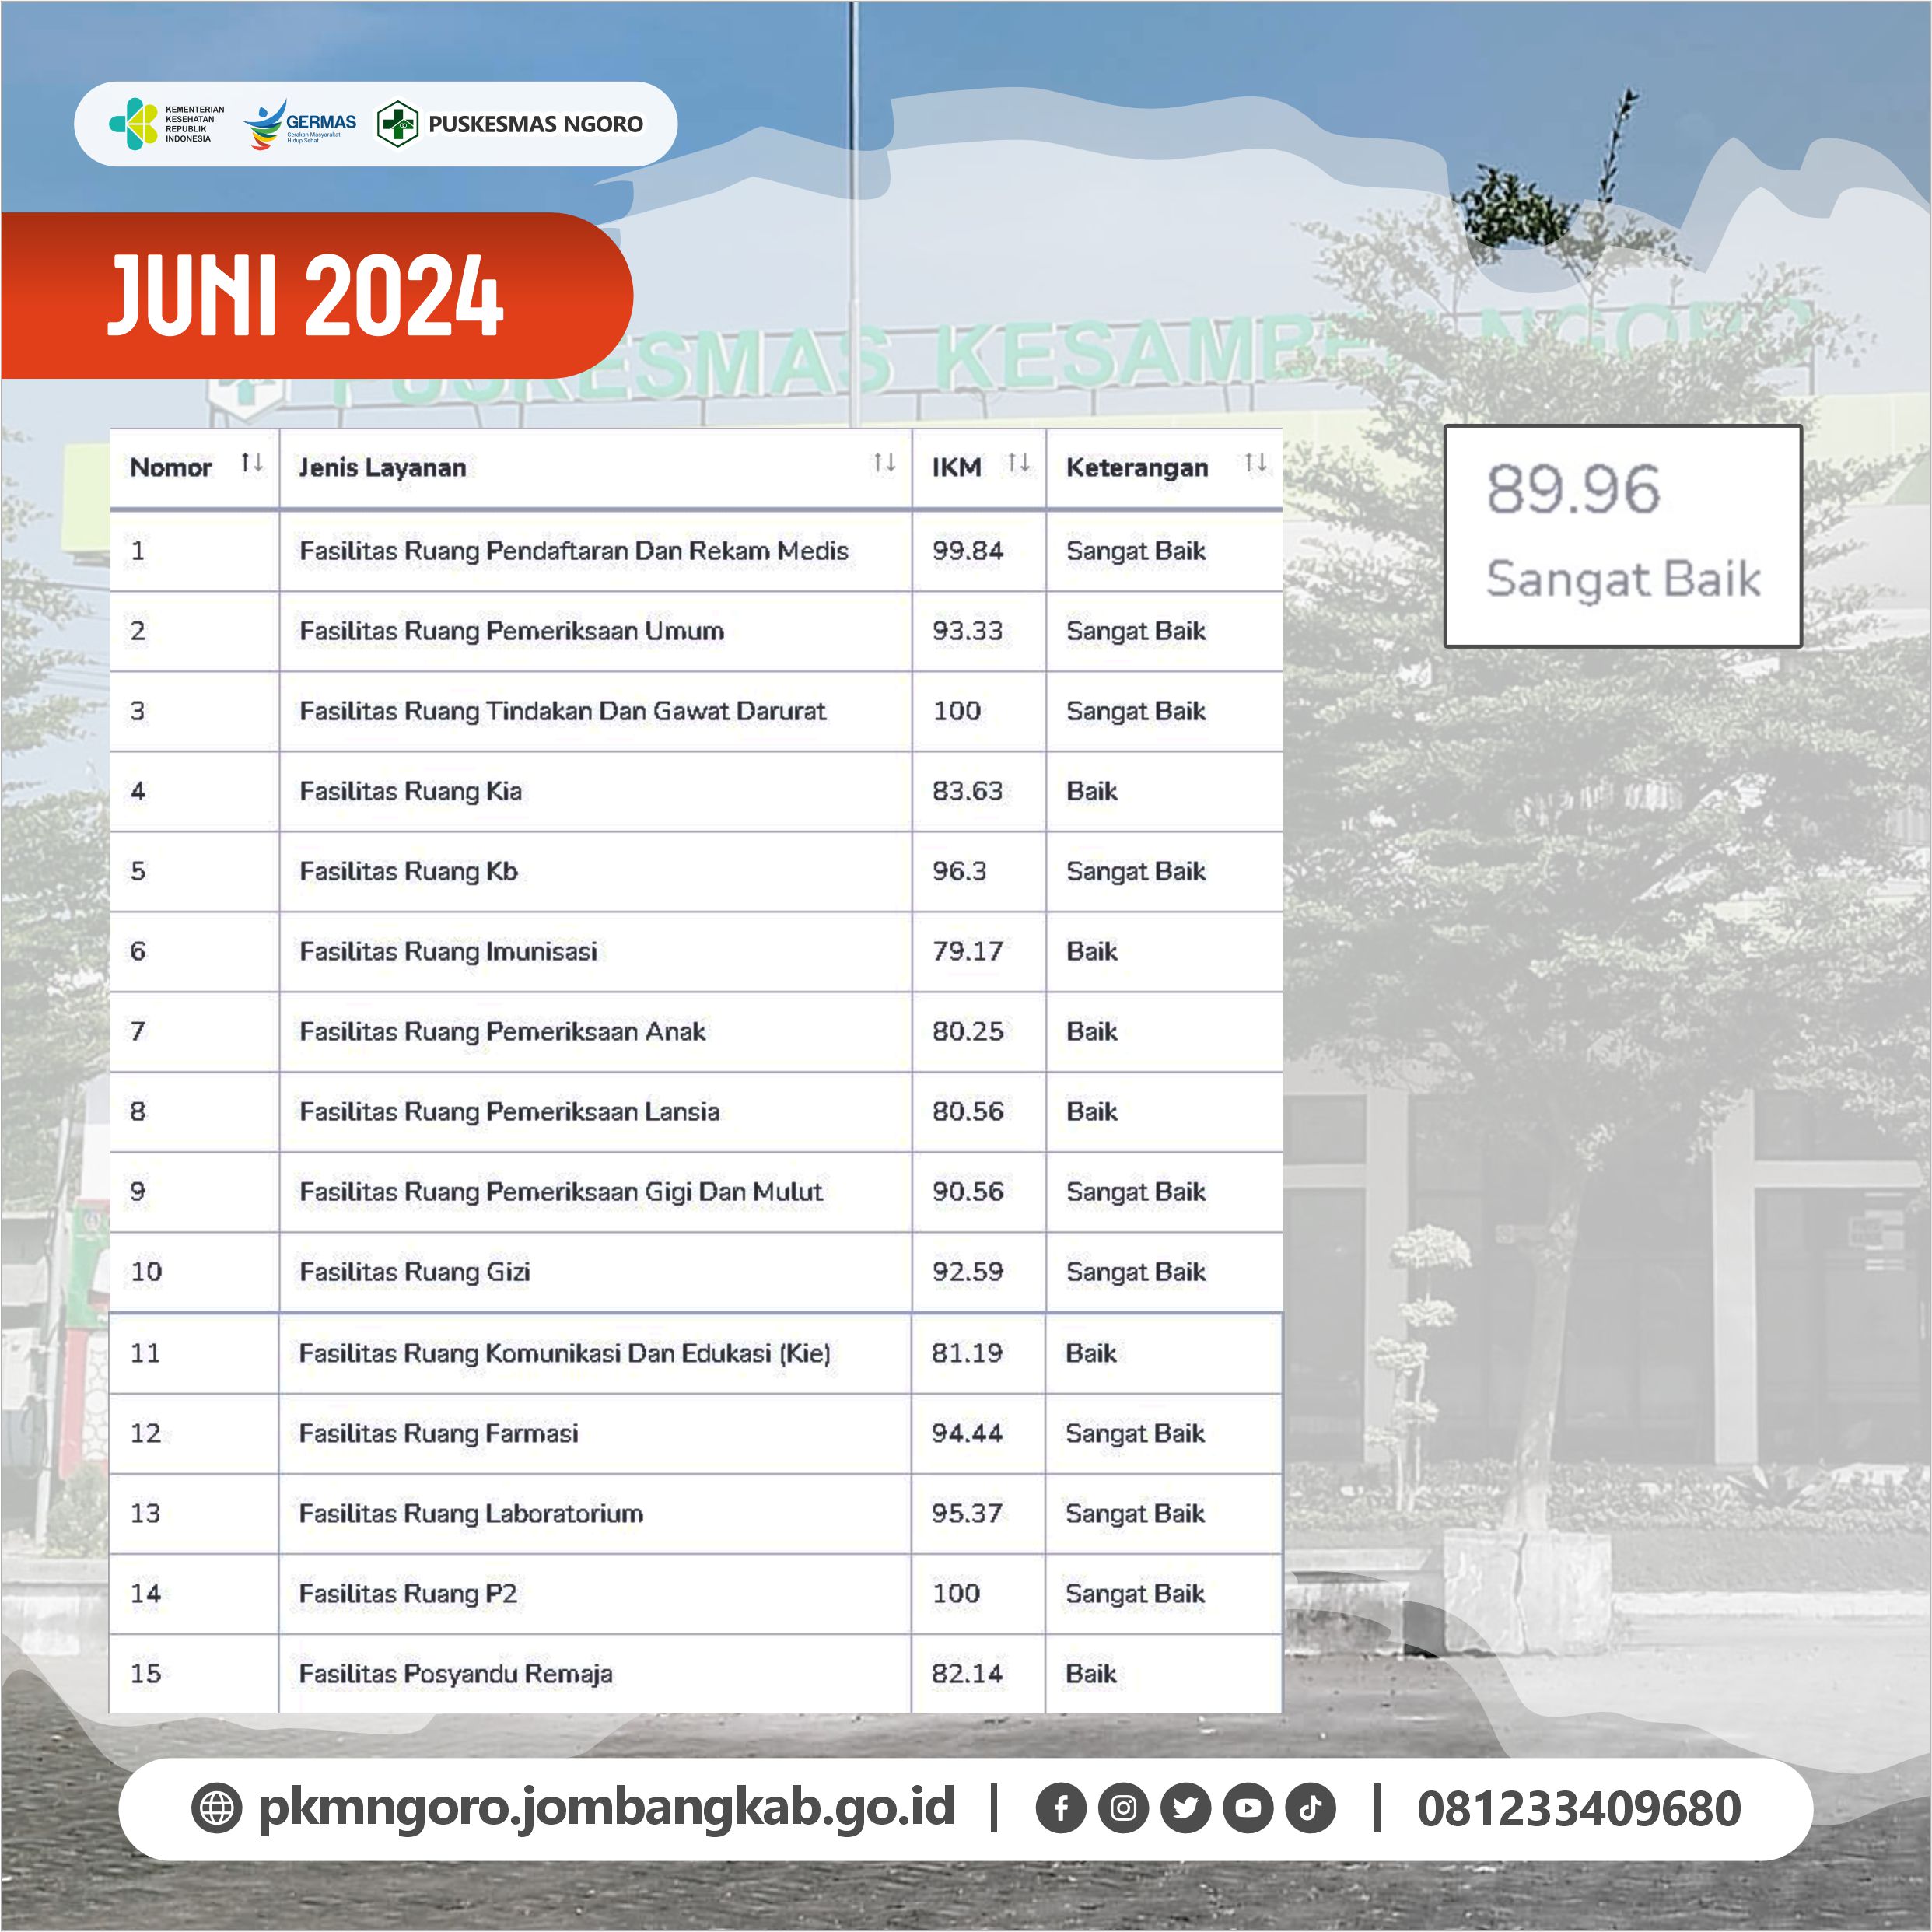Click Sangat Baik in summary box

tap(1623, 580)
